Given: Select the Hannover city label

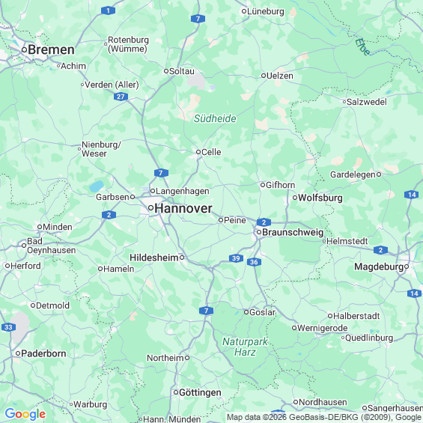Looking at the screenshot, I should click(183, 209).
